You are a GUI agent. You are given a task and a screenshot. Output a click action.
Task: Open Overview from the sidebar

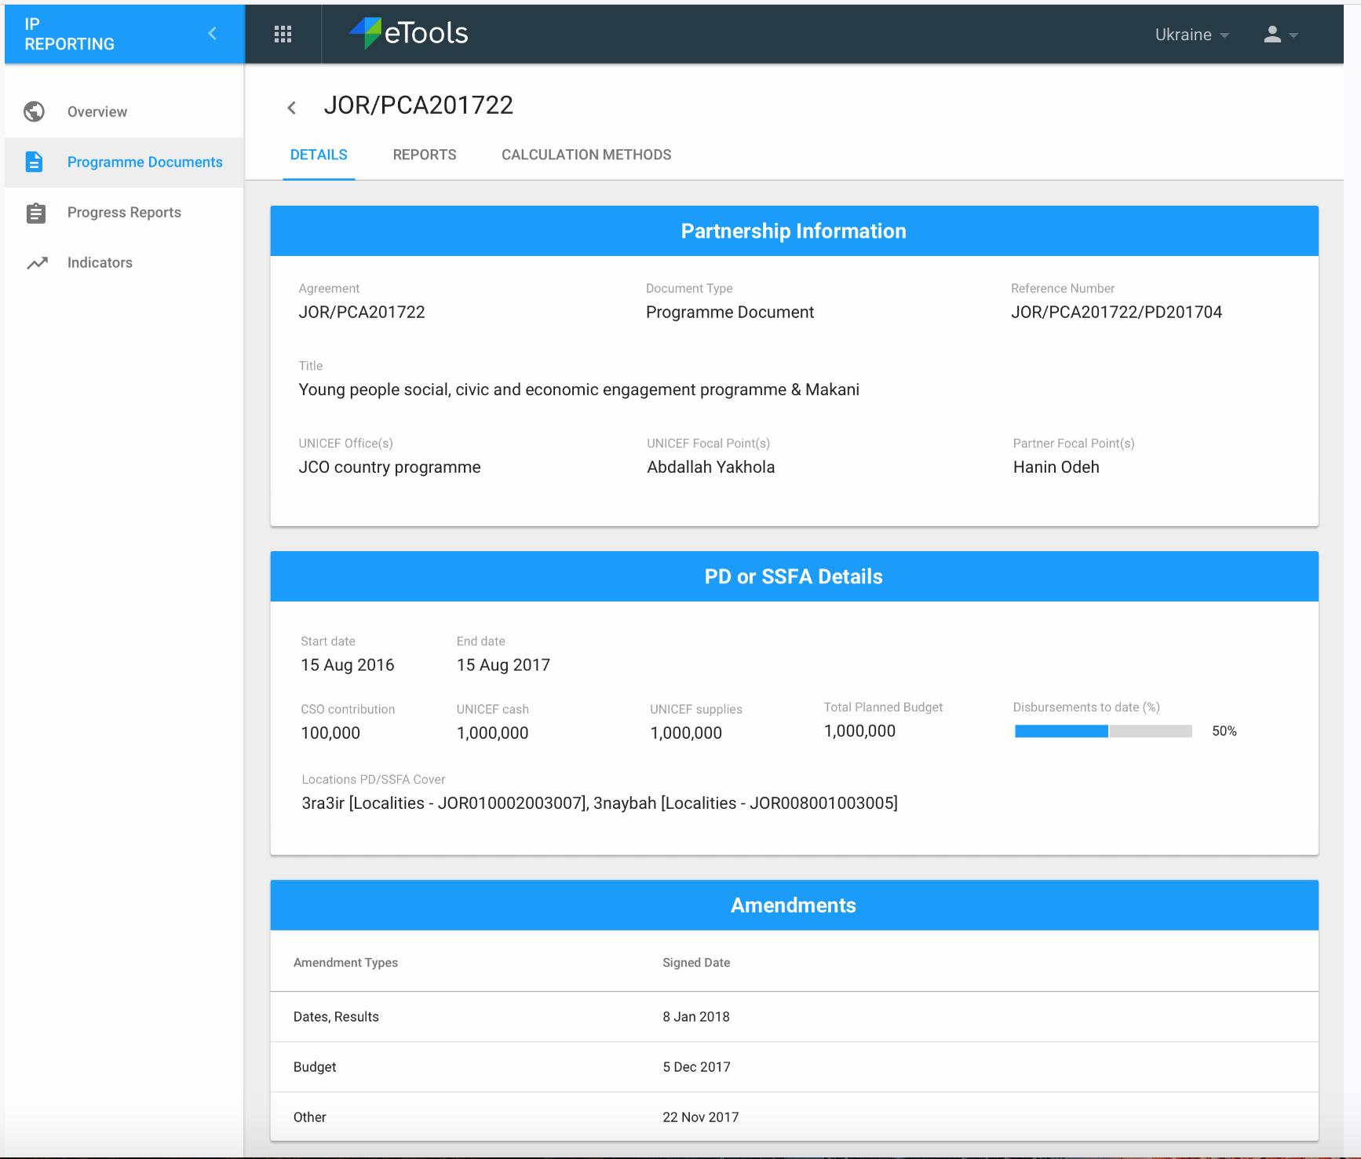click(x=96, y=111)
